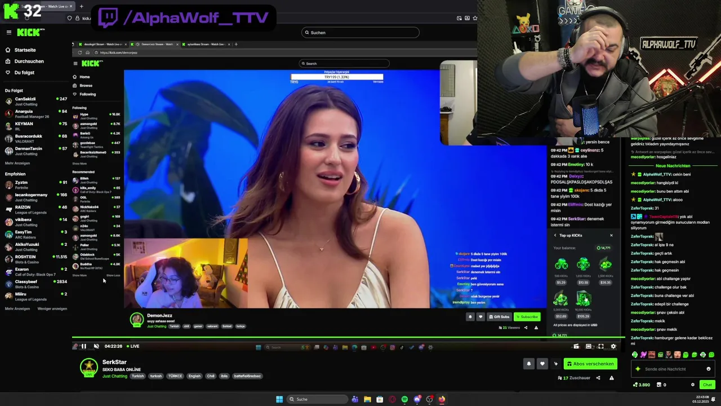Share the SerkStar stream
Screen dimensions: 721x406
pos(598,378)
